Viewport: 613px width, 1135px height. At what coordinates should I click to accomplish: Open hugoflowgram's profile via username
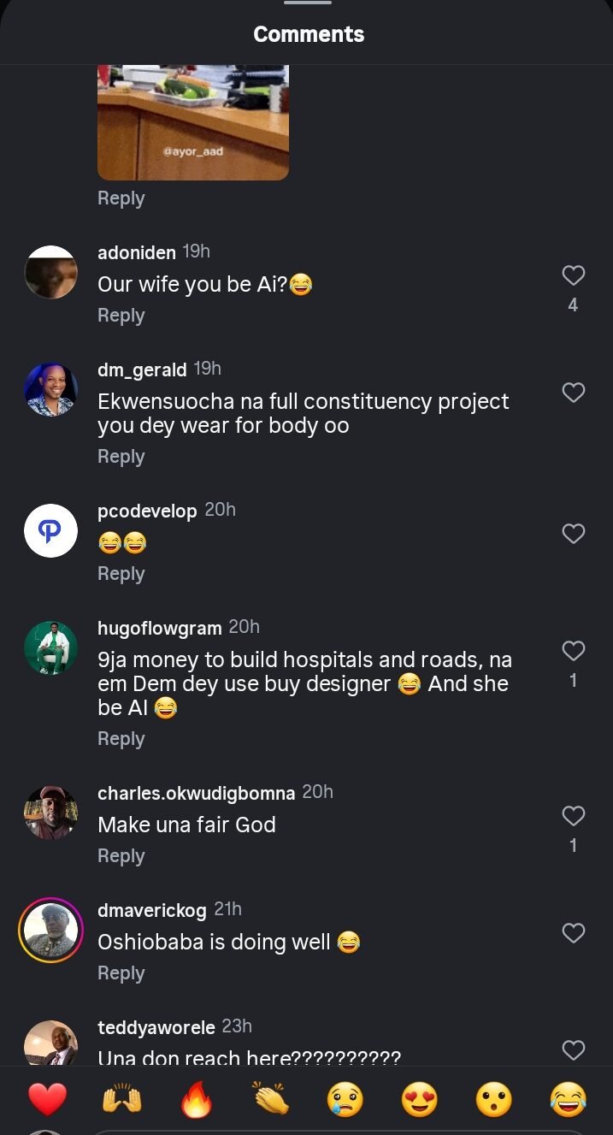[159, 628]
